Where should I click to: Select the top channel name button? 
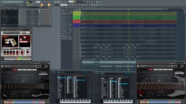tap(32, 11)
